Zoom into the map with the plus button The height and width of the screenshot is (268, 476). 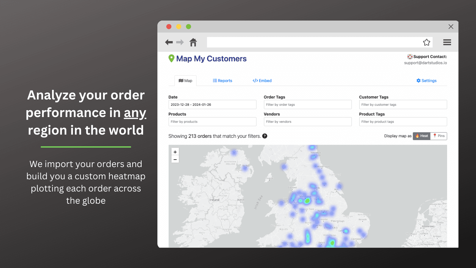pyautogui.click(x=175, y=152)
